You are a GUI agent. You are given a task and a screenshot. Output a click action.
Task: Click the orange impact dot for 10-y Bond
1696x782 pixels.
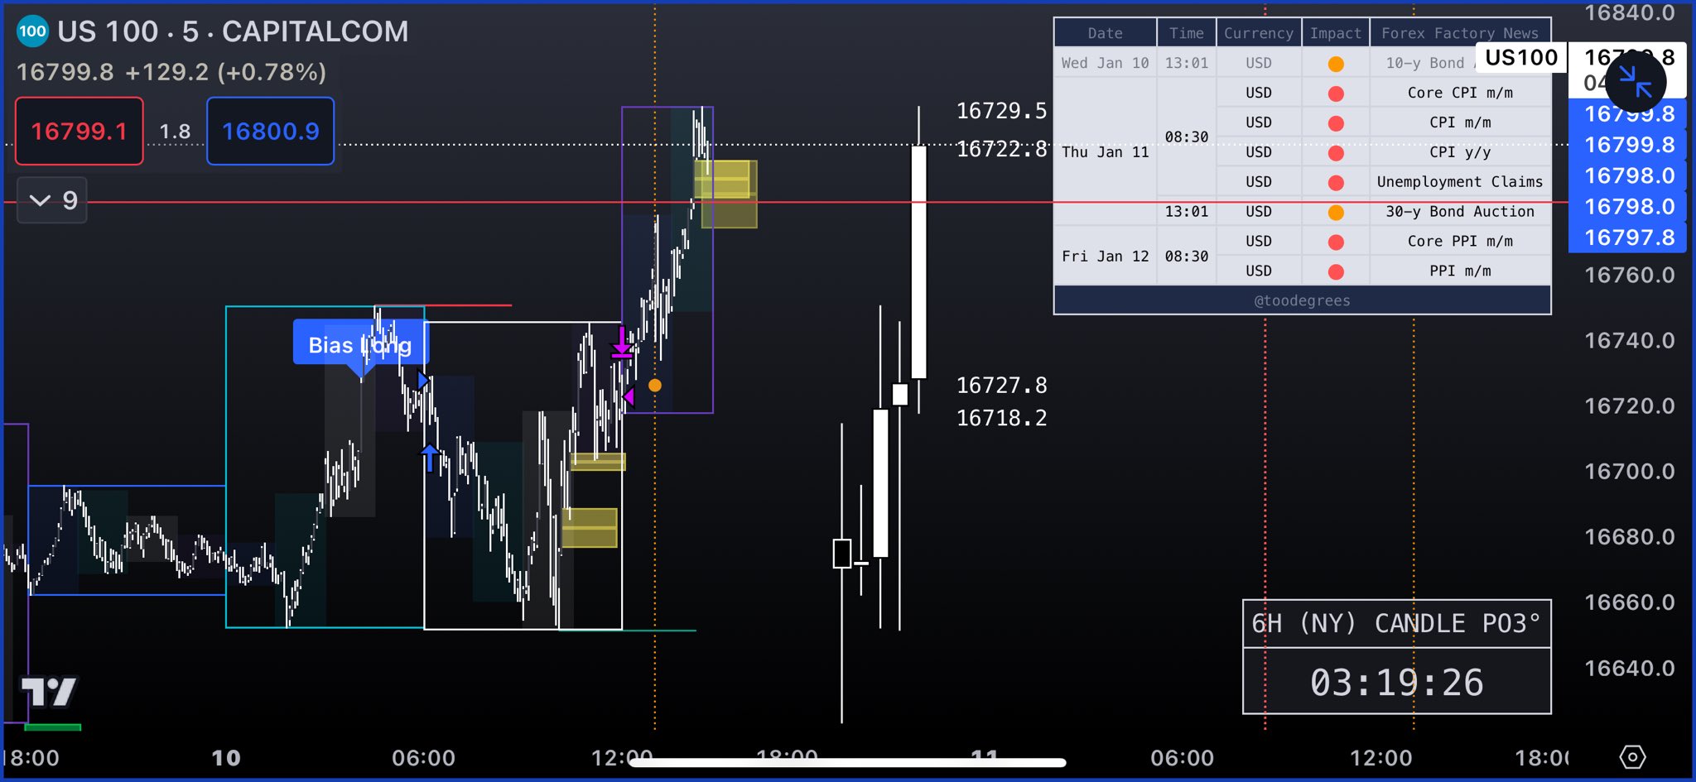1336,64
